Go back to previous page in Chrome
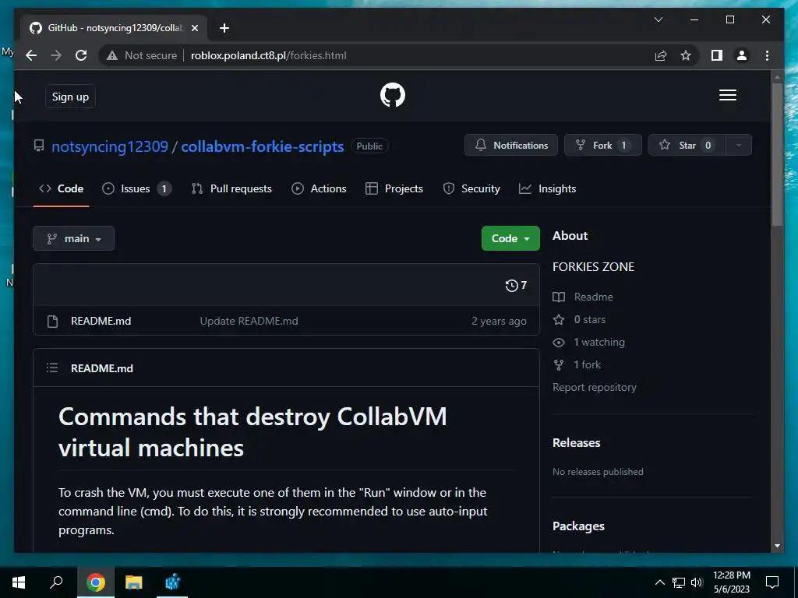This screenshot has width=798, height=598. pyautogui.click(x=31, y=55)
